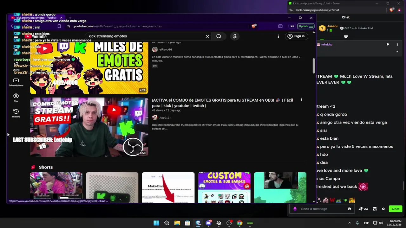The width and height of the screenshot is (406, 228).
Task: Close the kick streaming emotes tab
Action: click(61, 18)
